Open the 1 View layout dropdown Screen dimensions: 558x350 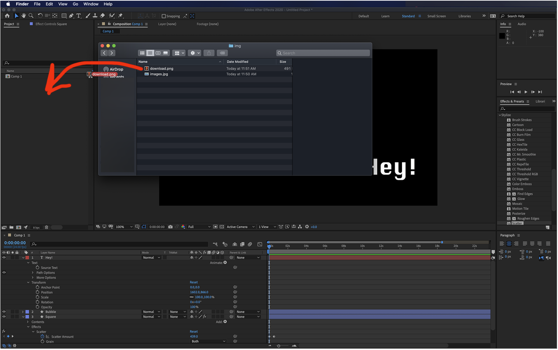(x=267, y=227)
